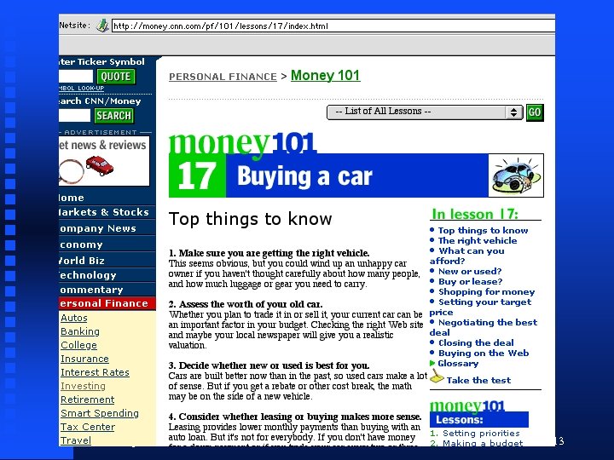The image size is (614, 460).
Task: Open Closing the deal section
Action: (x=476, y=343)
